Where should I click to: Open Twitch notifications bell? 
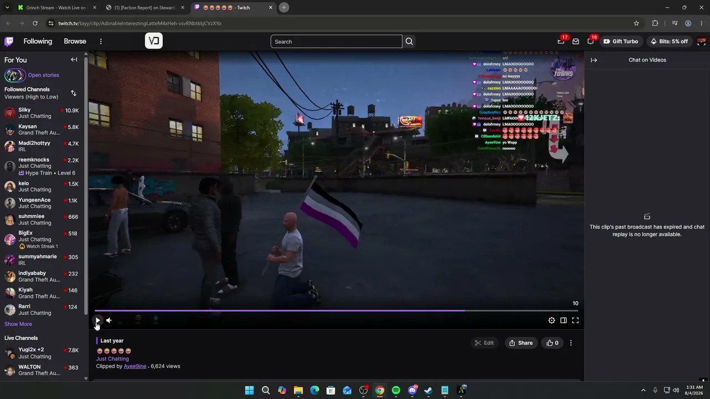coord(591,42)
